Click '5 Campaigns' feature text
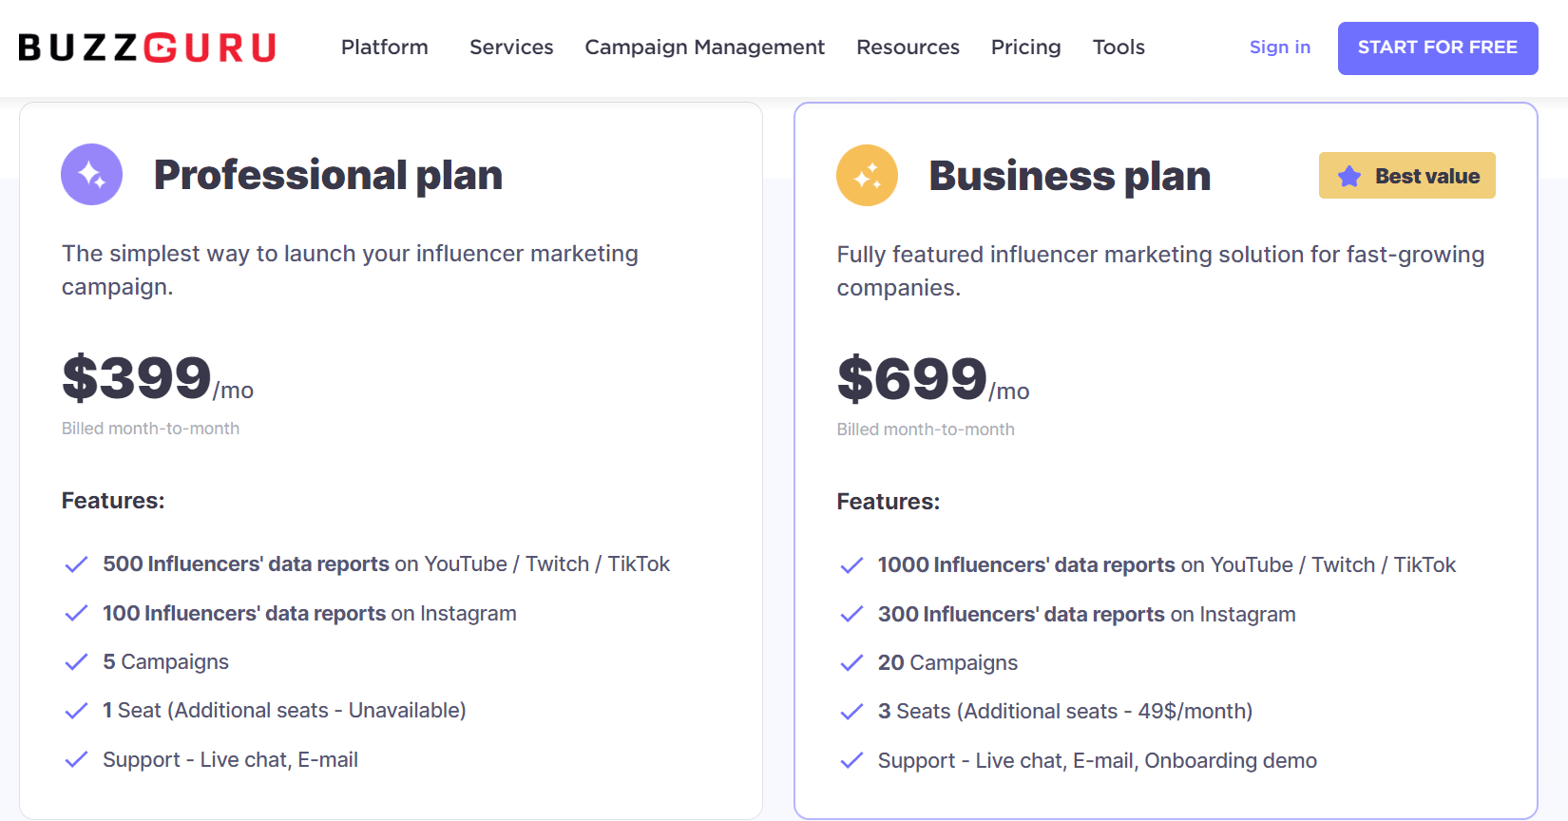 coord(166,662)
